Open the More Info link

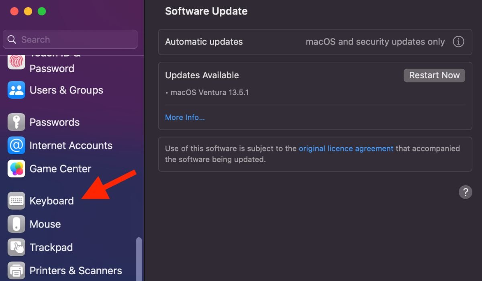click(185, 118)
